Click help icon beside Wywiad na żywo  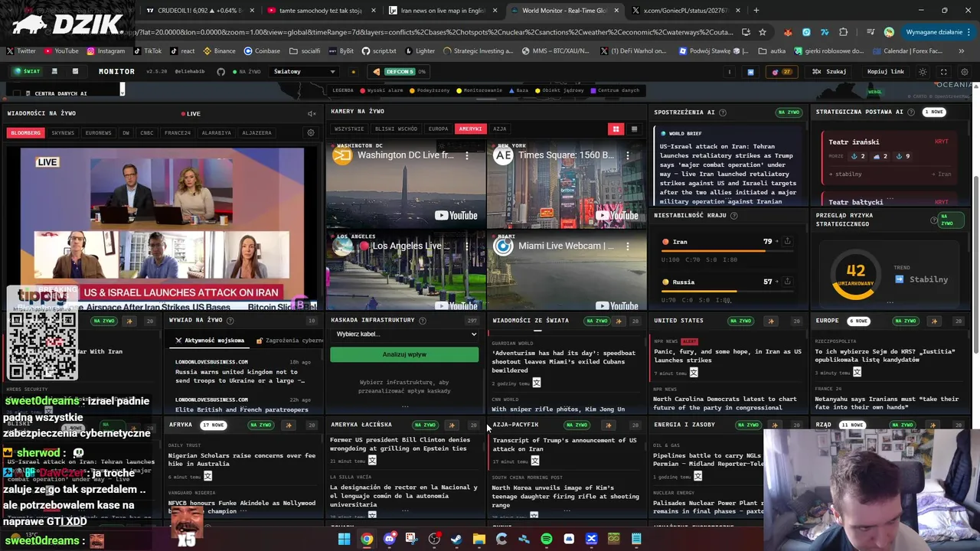(x=230, y=321)
